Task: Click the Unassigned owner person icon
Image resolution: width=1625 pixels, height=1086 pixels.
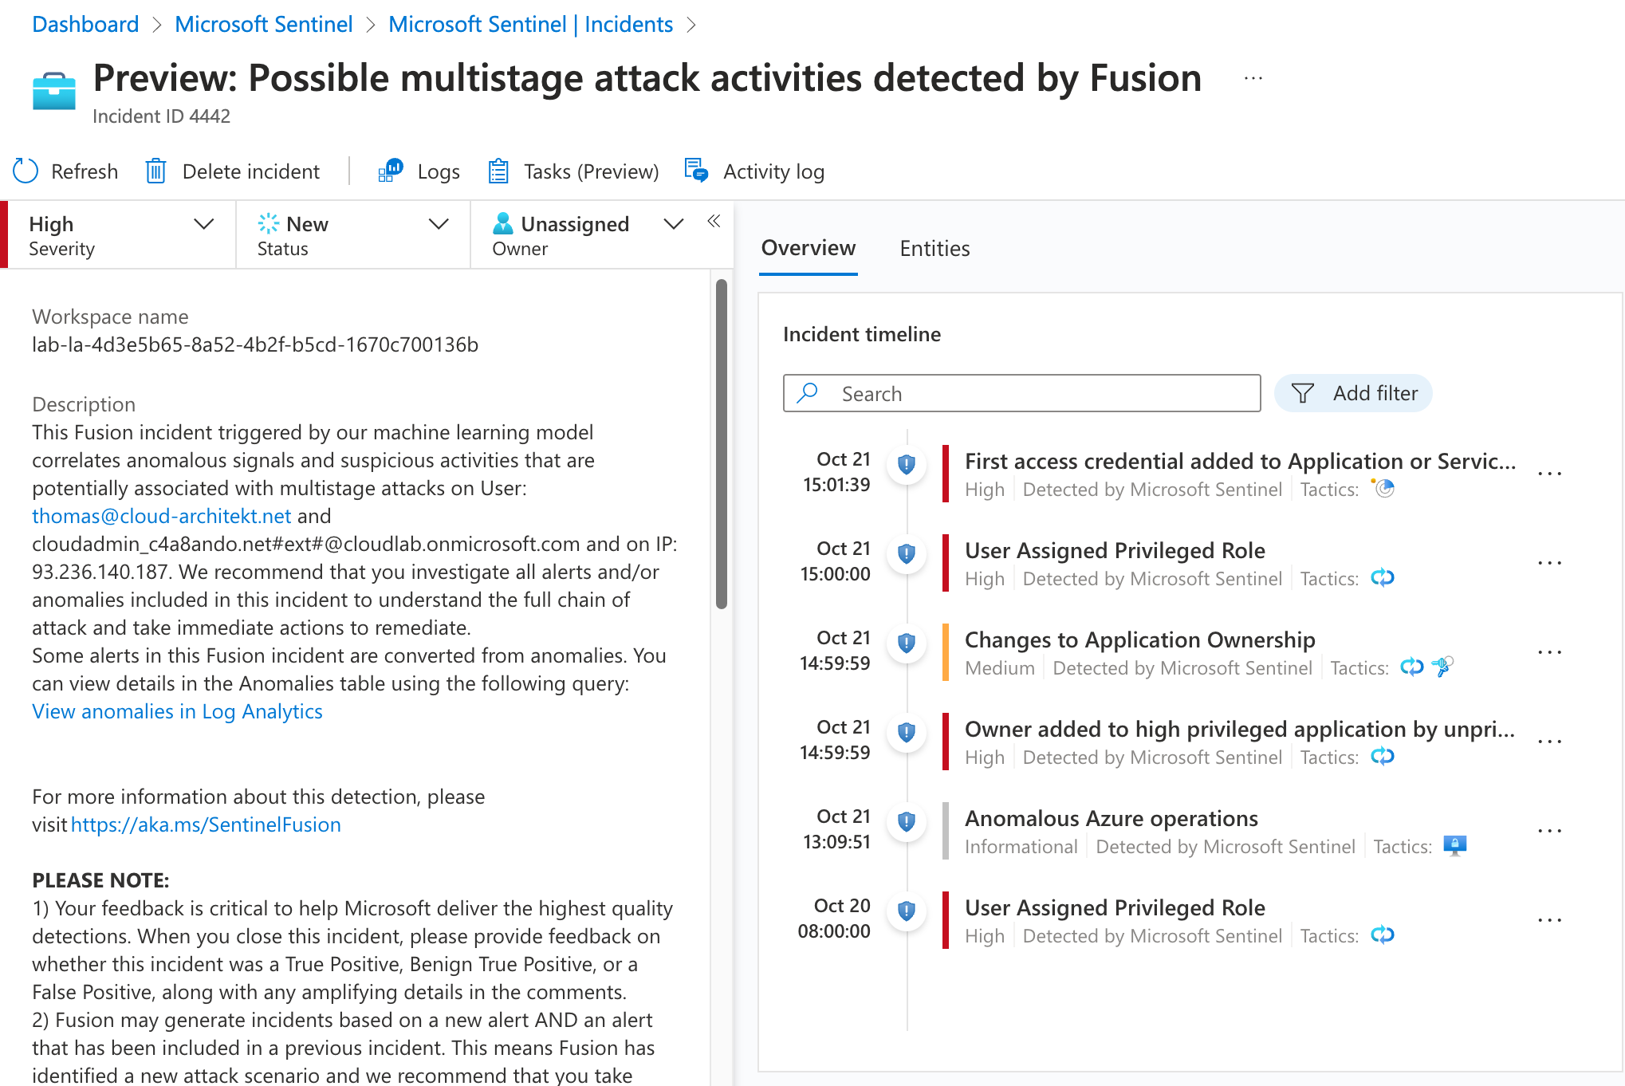Action: coord(502,223)
